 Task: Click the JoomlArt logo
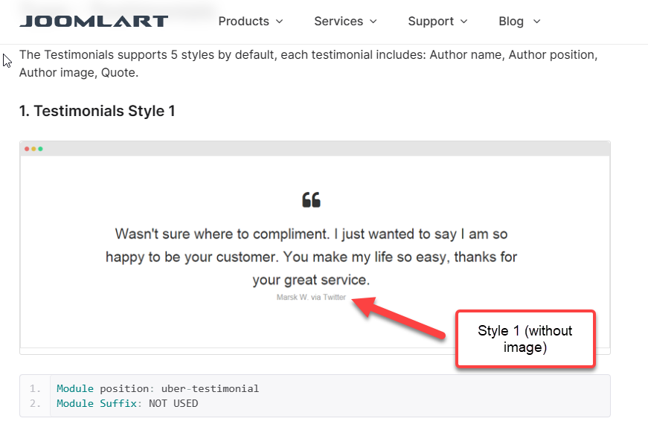[94, 21]
